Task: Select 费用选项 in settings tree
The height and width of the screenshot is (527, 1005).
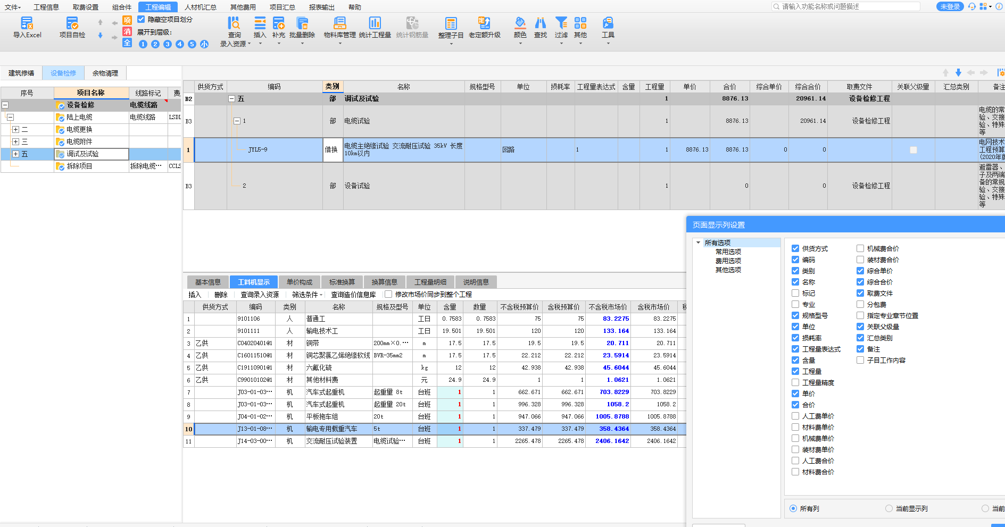Action: point(728,261)
